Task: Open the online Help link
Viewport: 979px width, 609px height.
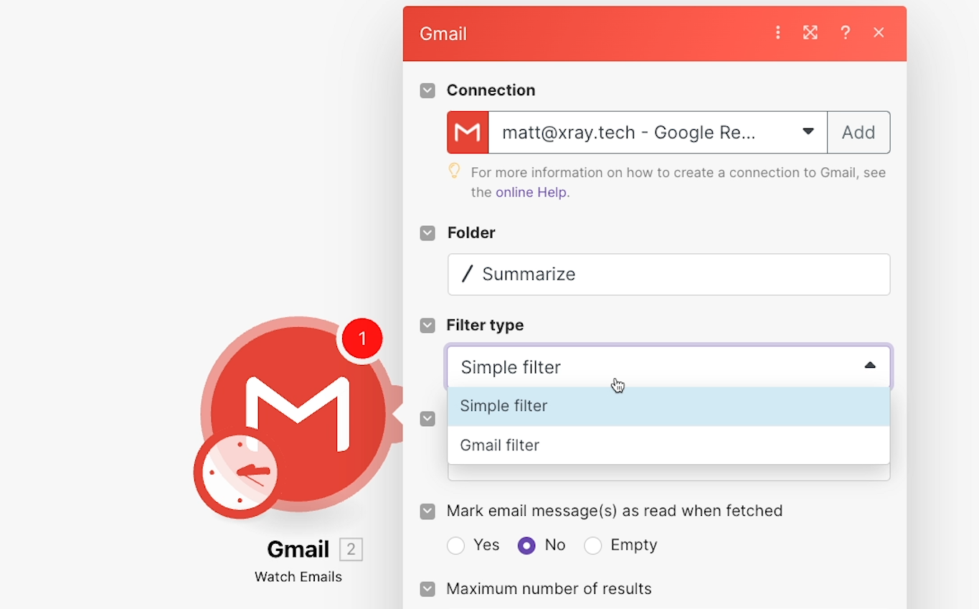Action: pos(531,192)
